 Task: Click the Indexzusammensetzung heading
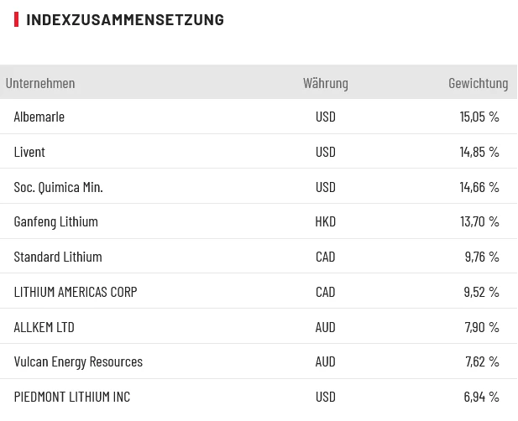125,19
